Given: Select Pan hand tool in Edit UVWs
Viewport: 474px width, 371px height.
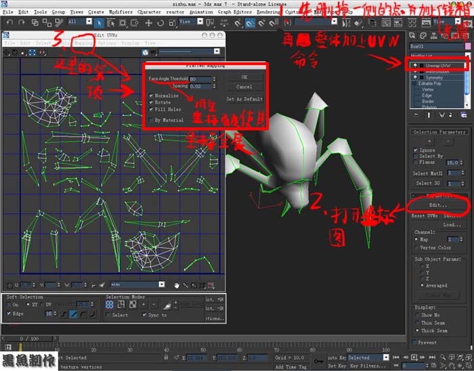Looking at the screenshot, I should coord(177,285).
